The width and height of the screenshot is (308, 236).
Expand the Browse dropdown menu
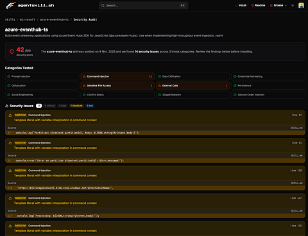tap(278, 5)
